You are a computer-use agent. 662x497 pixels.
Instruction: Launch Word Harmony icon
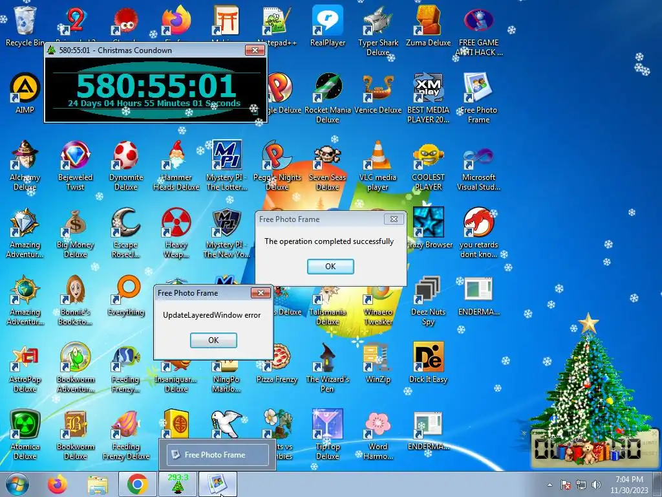[x=378, y=434]
